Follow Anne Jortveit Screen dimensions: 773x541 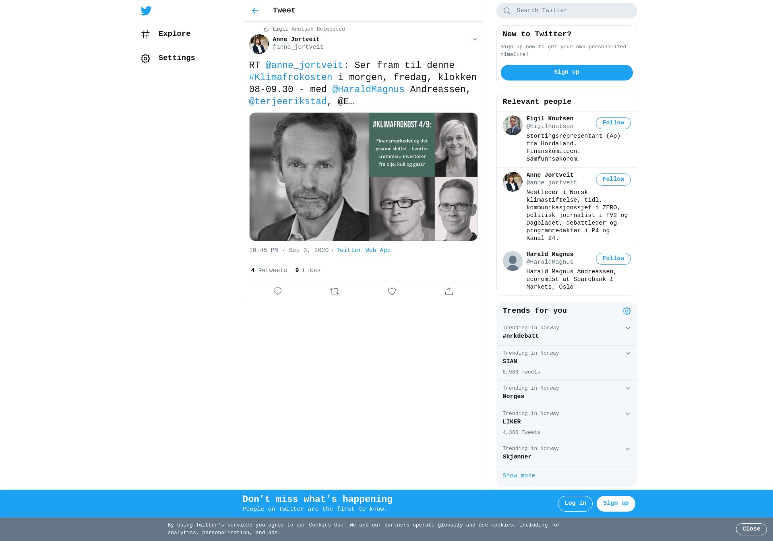click(x=613, y=180)
